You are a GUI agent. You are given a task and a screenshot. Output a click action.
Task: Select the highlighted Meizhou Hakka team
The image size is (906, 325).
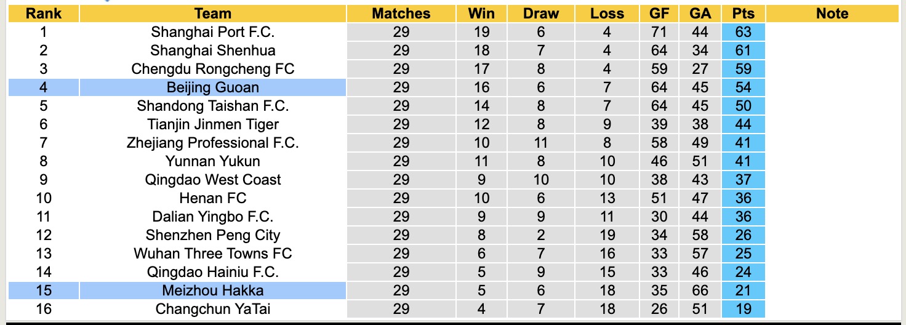pyautogui.click(x=212, y=291)
